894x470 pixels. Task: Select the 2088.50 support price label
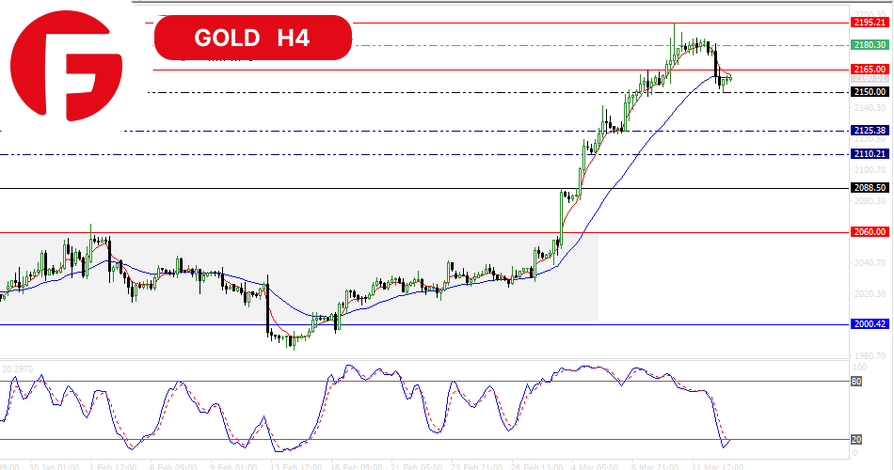(870, 188)
